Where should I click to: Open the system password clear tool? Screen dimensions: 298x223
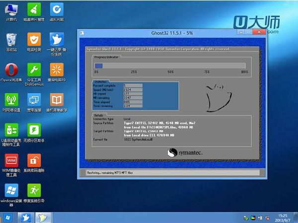point(34,161)
